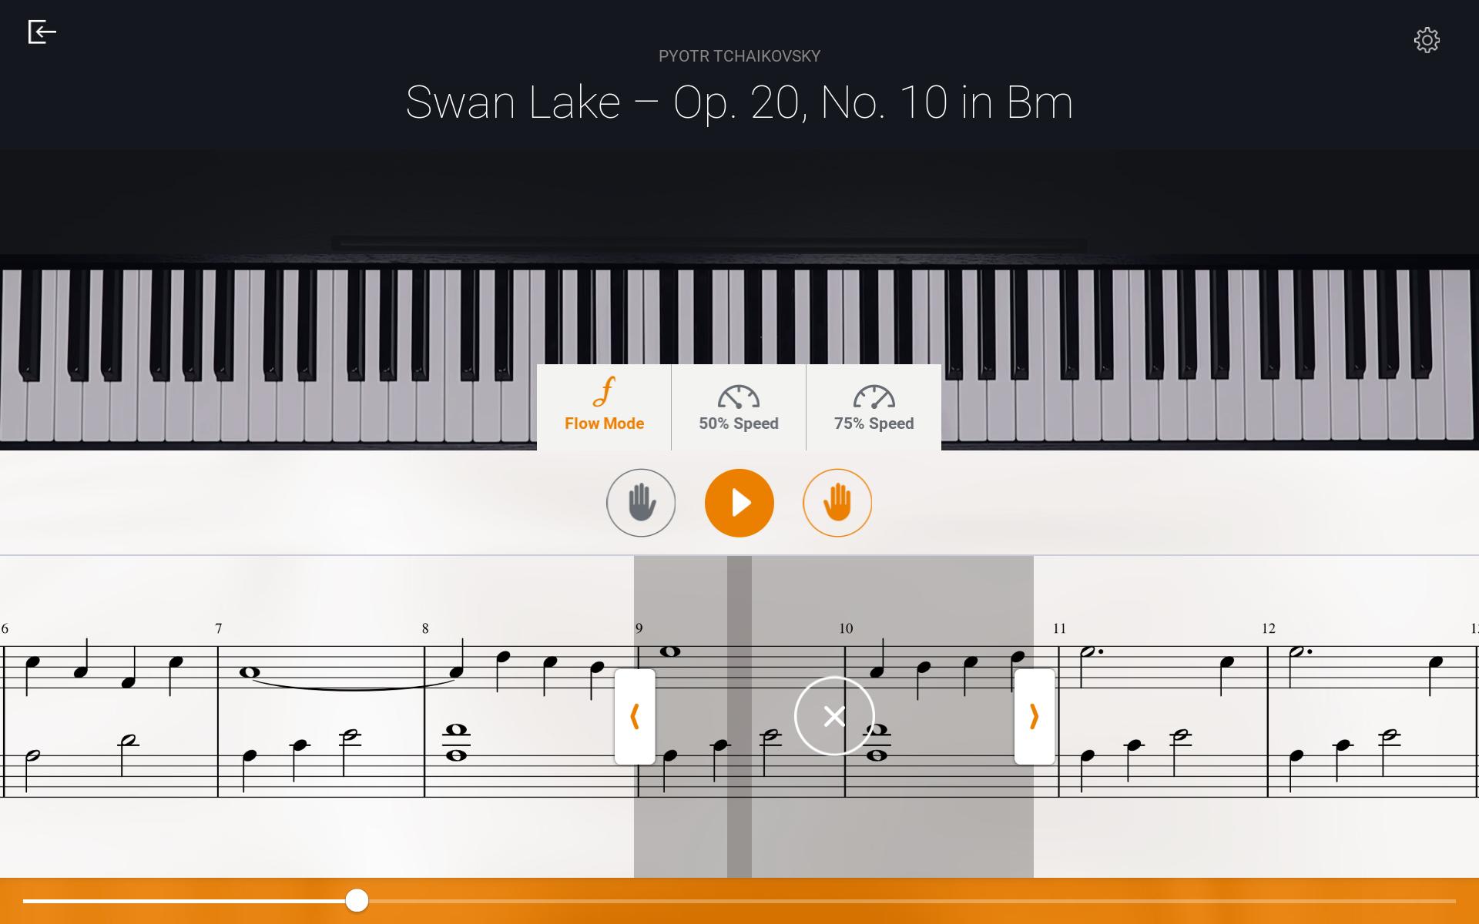Toggle right hand mode on

(836, 501)
